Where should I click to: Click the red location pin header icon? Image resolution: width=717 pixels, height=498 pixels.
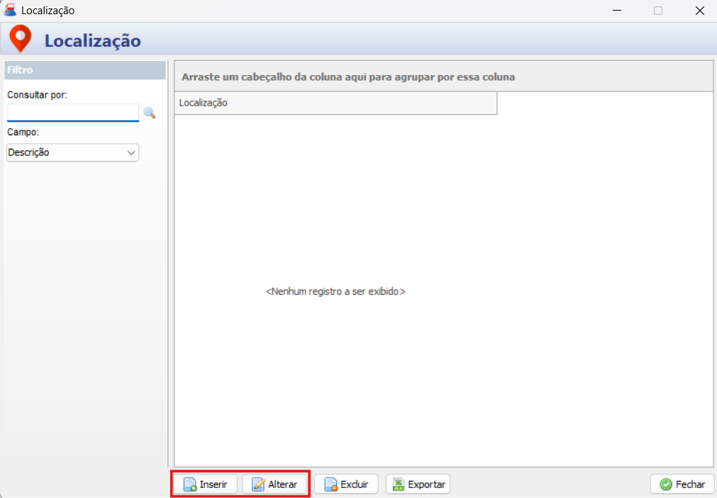click(x=20, y=39)
